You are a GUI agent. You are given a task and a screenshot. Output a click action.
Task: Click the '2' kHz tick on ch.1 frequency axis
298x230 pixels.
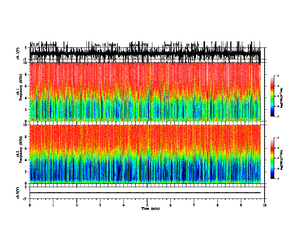pos(26,110)
